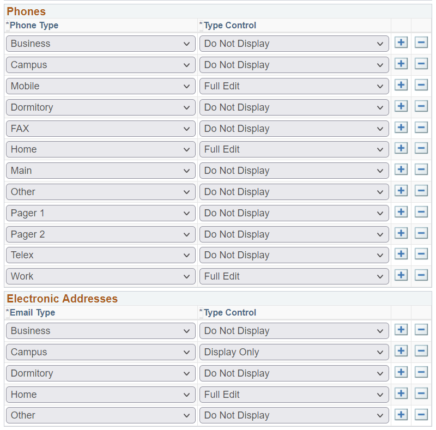Open the Home phone type dropdown
This screenshot has width=436, height=430.
coord(100,149)
